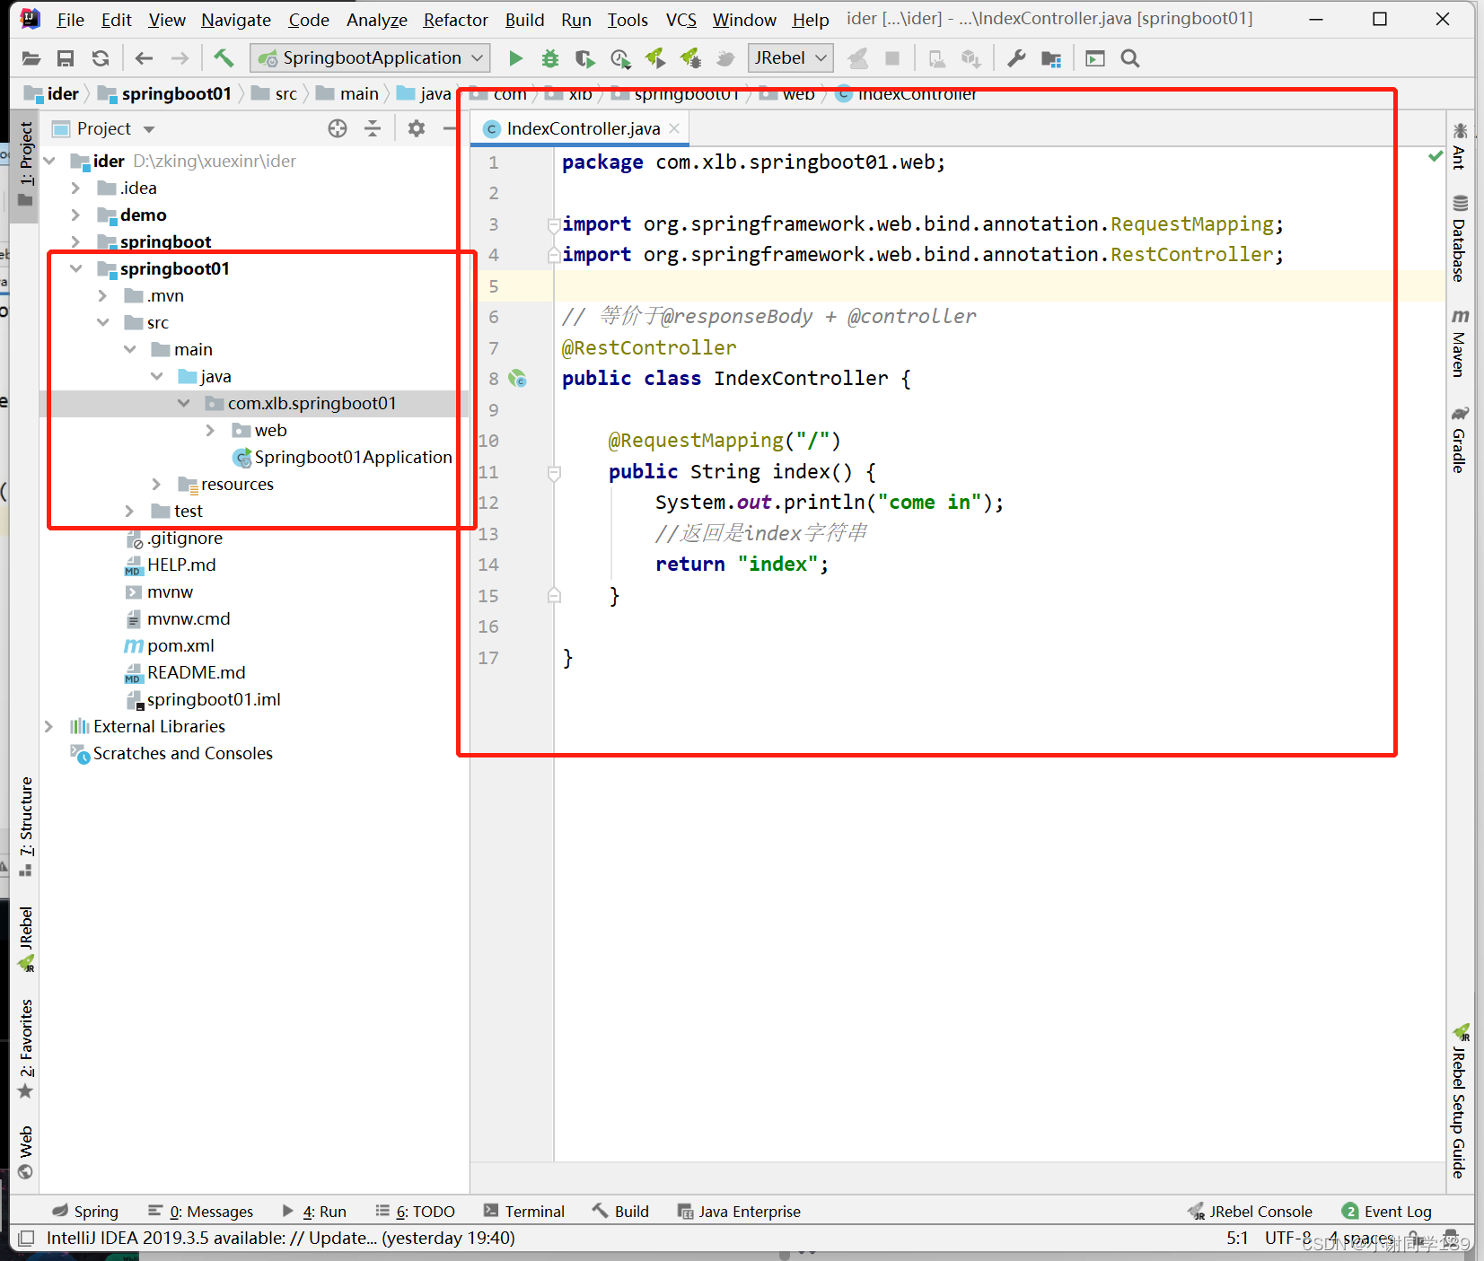Viewport: 1484px width, 1261px height.
Task: Run SpringbootApplication with the green play icon
Action: 515,58
